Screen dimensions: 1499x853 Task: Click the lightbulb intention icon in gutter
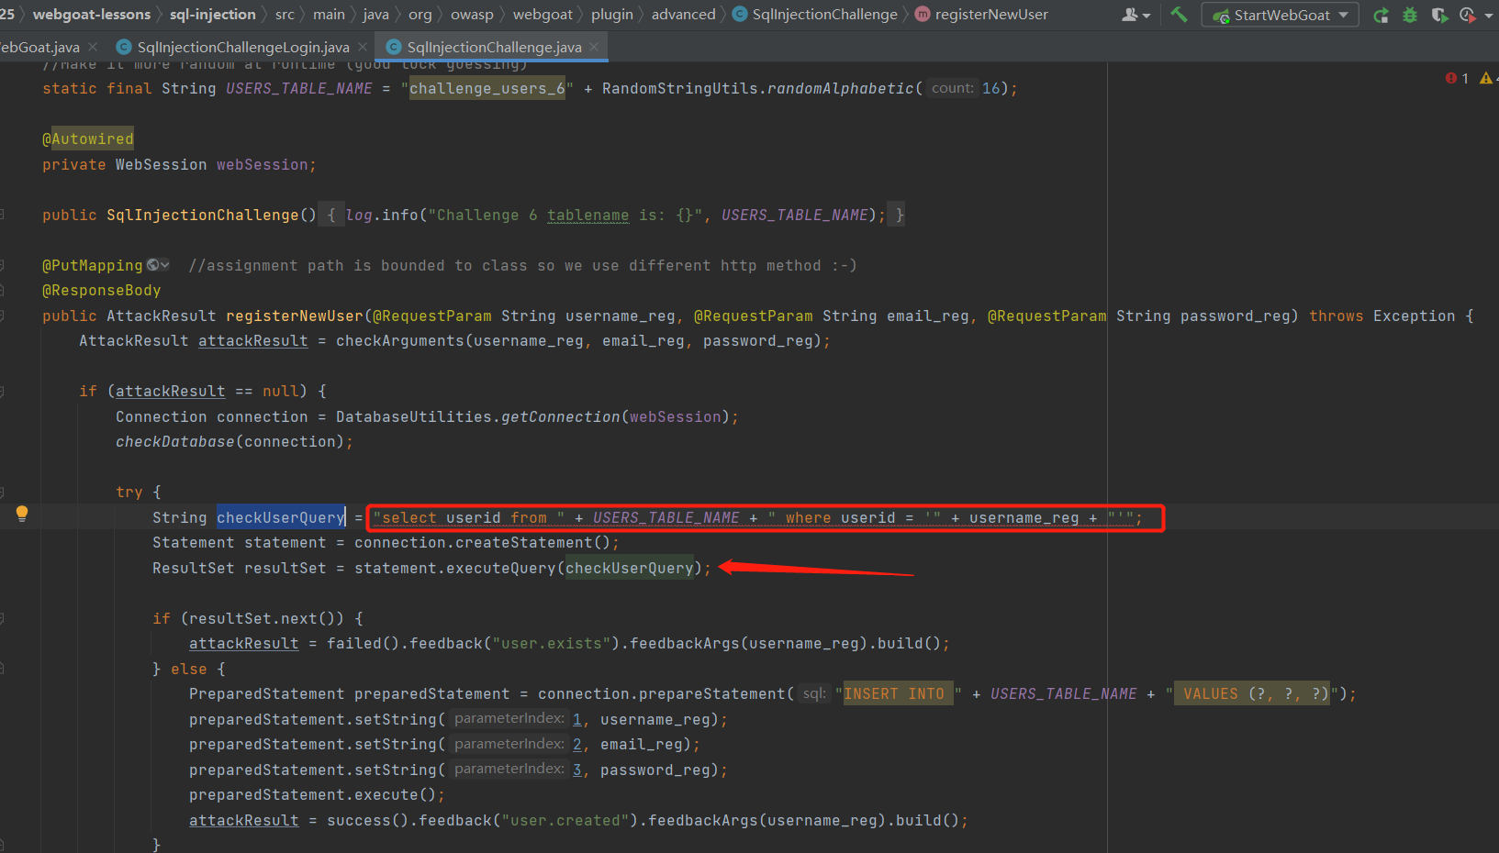click(x=21, y=514)
